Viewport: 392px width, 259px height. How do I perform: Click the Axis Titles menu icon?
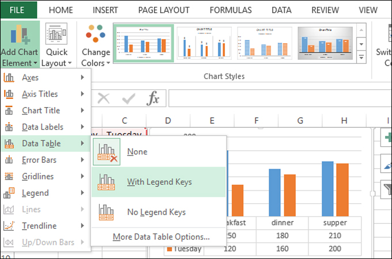click(x=9, y=94)
